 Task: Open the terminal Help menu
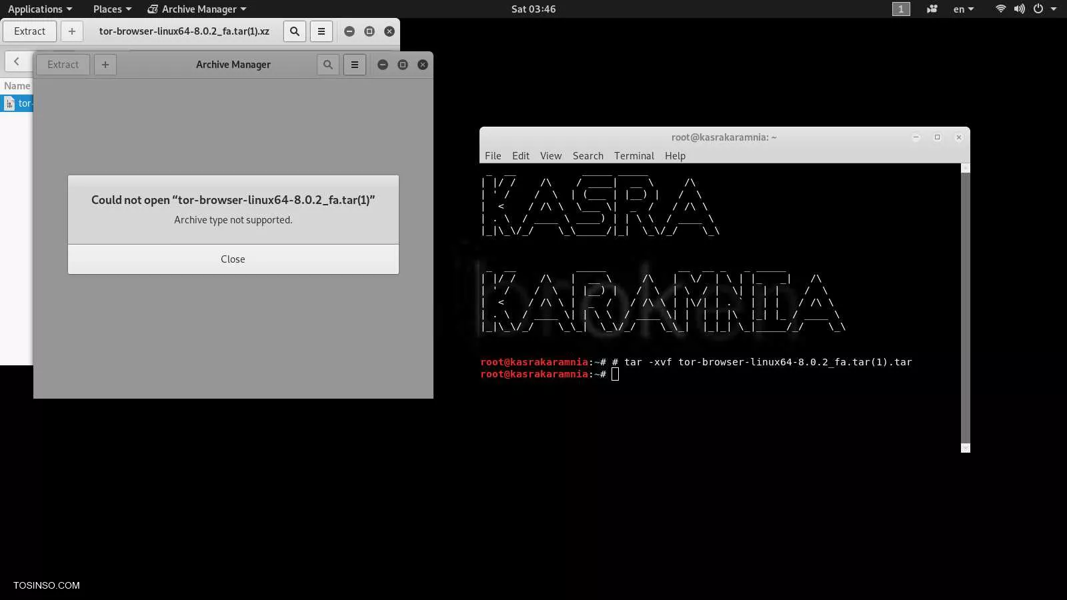(x=675, y=155)
